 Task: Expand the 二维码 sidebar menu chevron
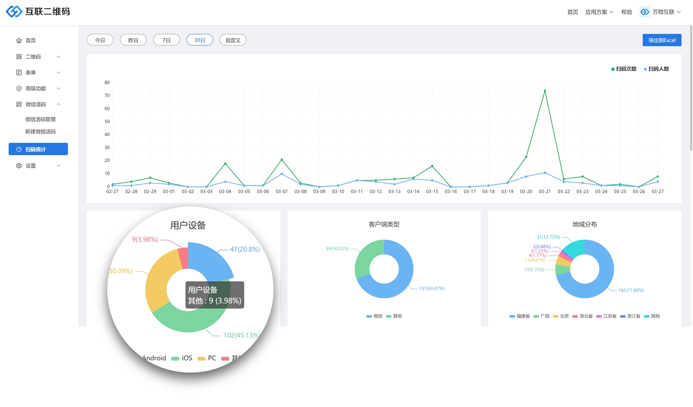(58, 57)
